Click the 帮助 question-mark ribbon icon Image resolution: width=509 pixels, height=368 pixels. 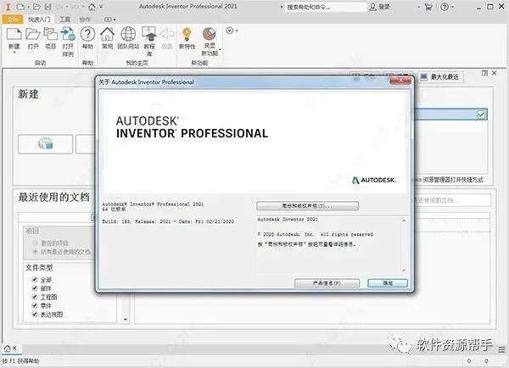[x=87, y=34]
